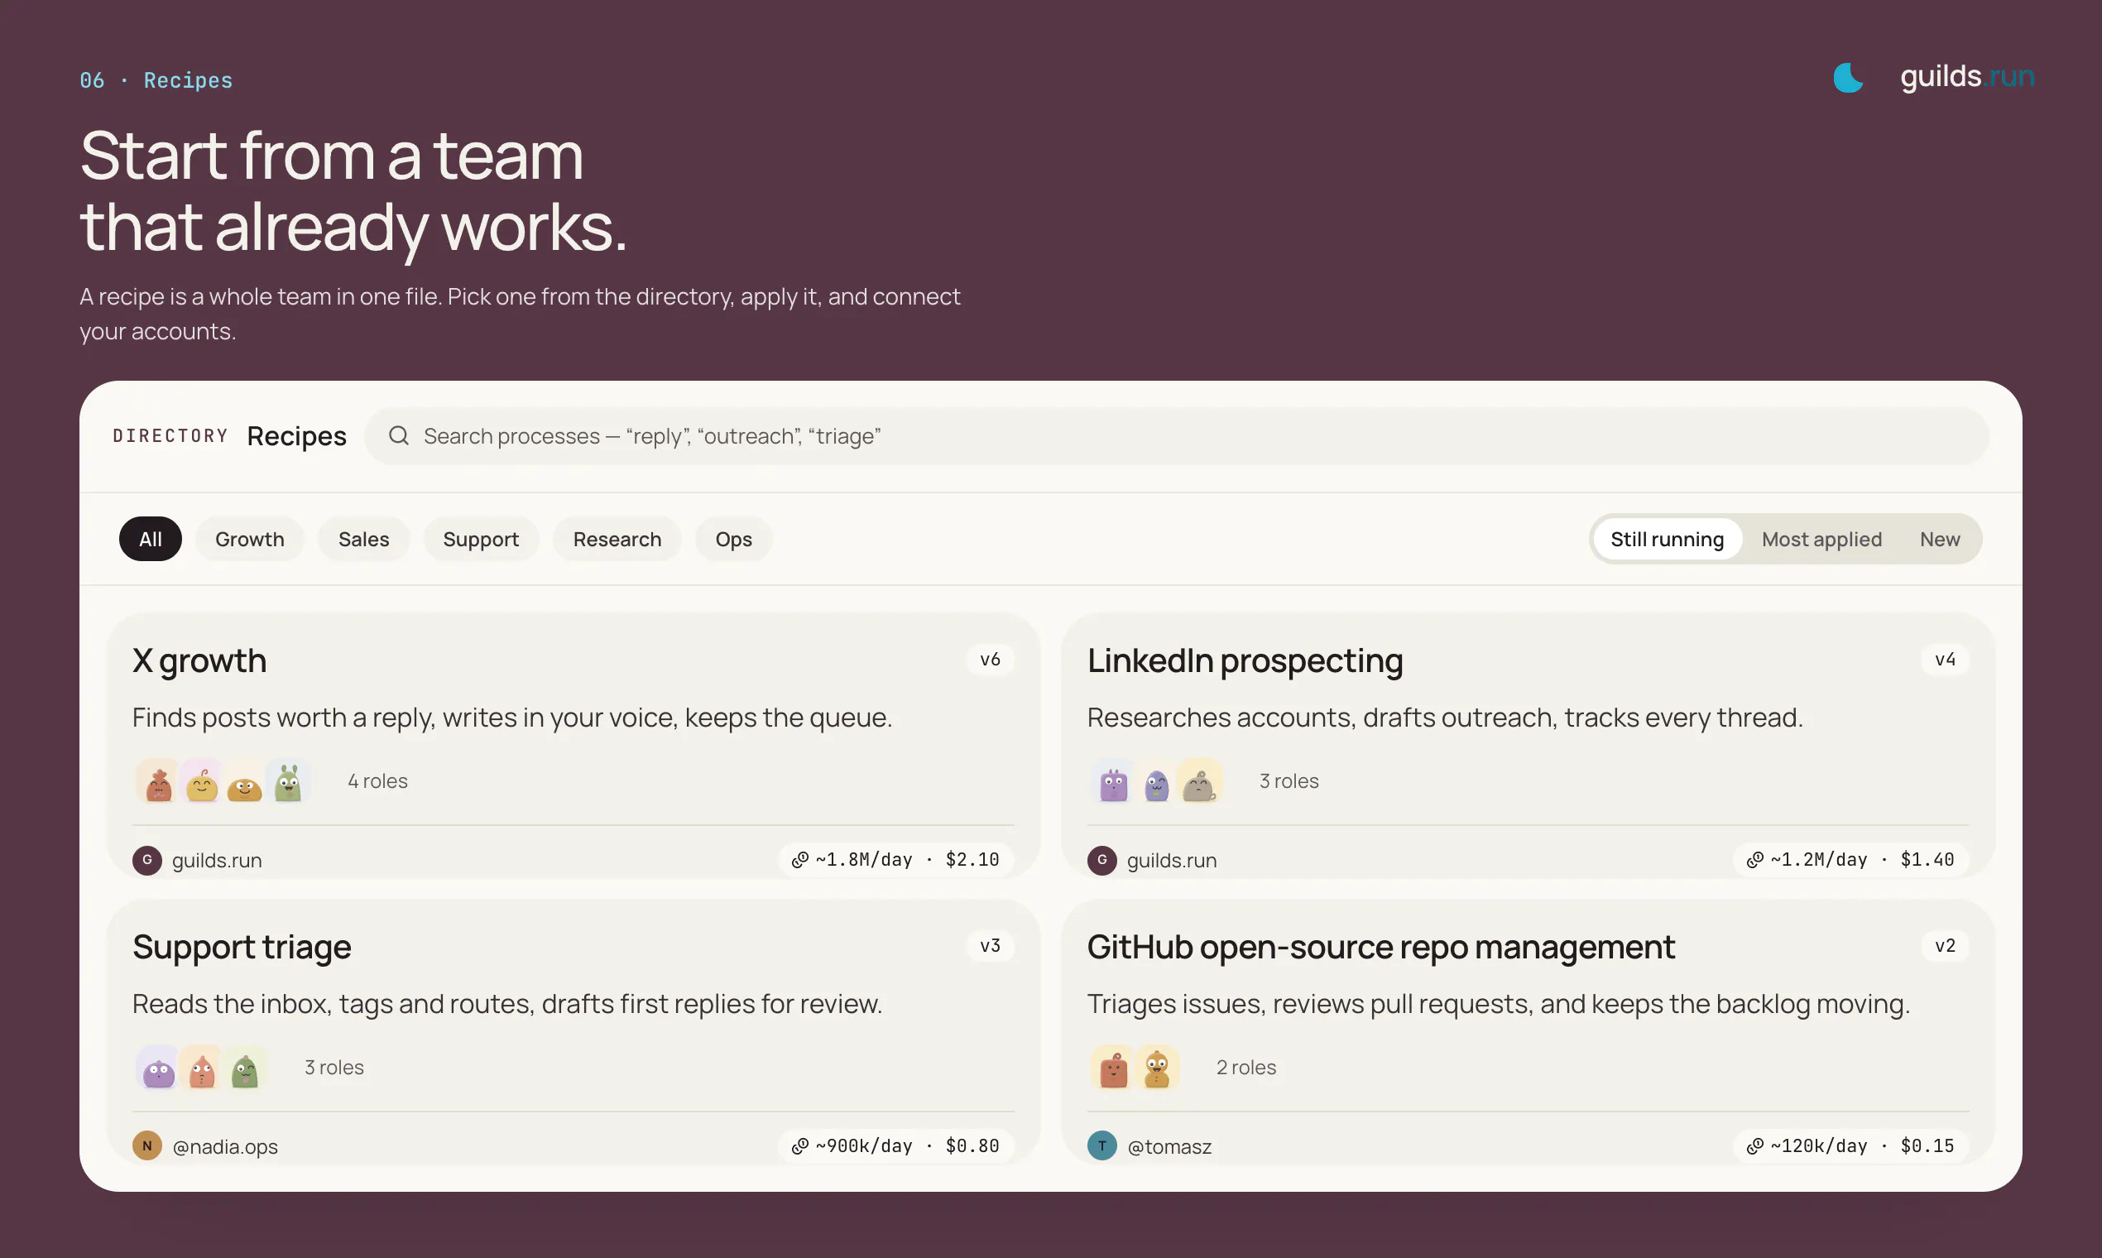Click the v6 version badge on X growth

point(990,660)
